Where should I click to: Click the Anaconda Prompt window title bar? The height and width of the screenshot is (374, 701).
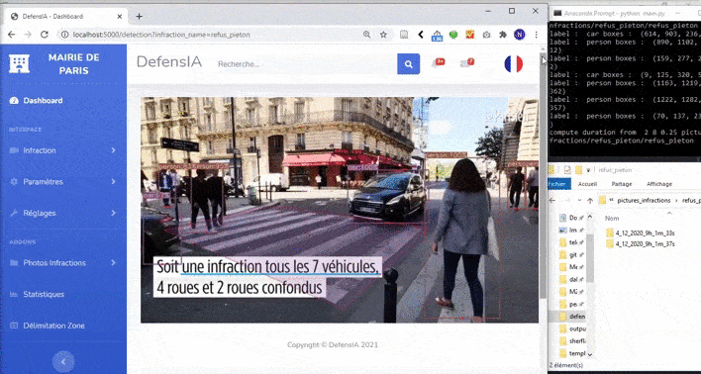click(625, 13)
